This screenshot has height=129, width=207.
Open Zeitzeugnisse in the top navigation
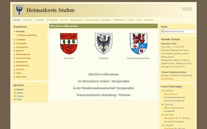click(52, 20)
